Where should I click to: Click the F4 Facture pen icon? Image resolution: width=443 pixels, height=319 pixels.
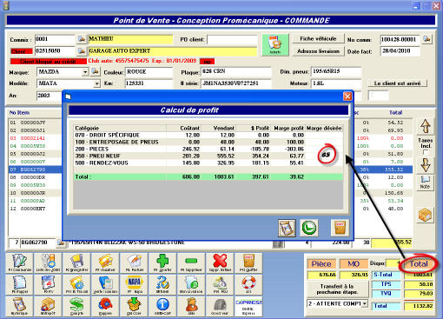pyautogui.click(x=134, y=263)
